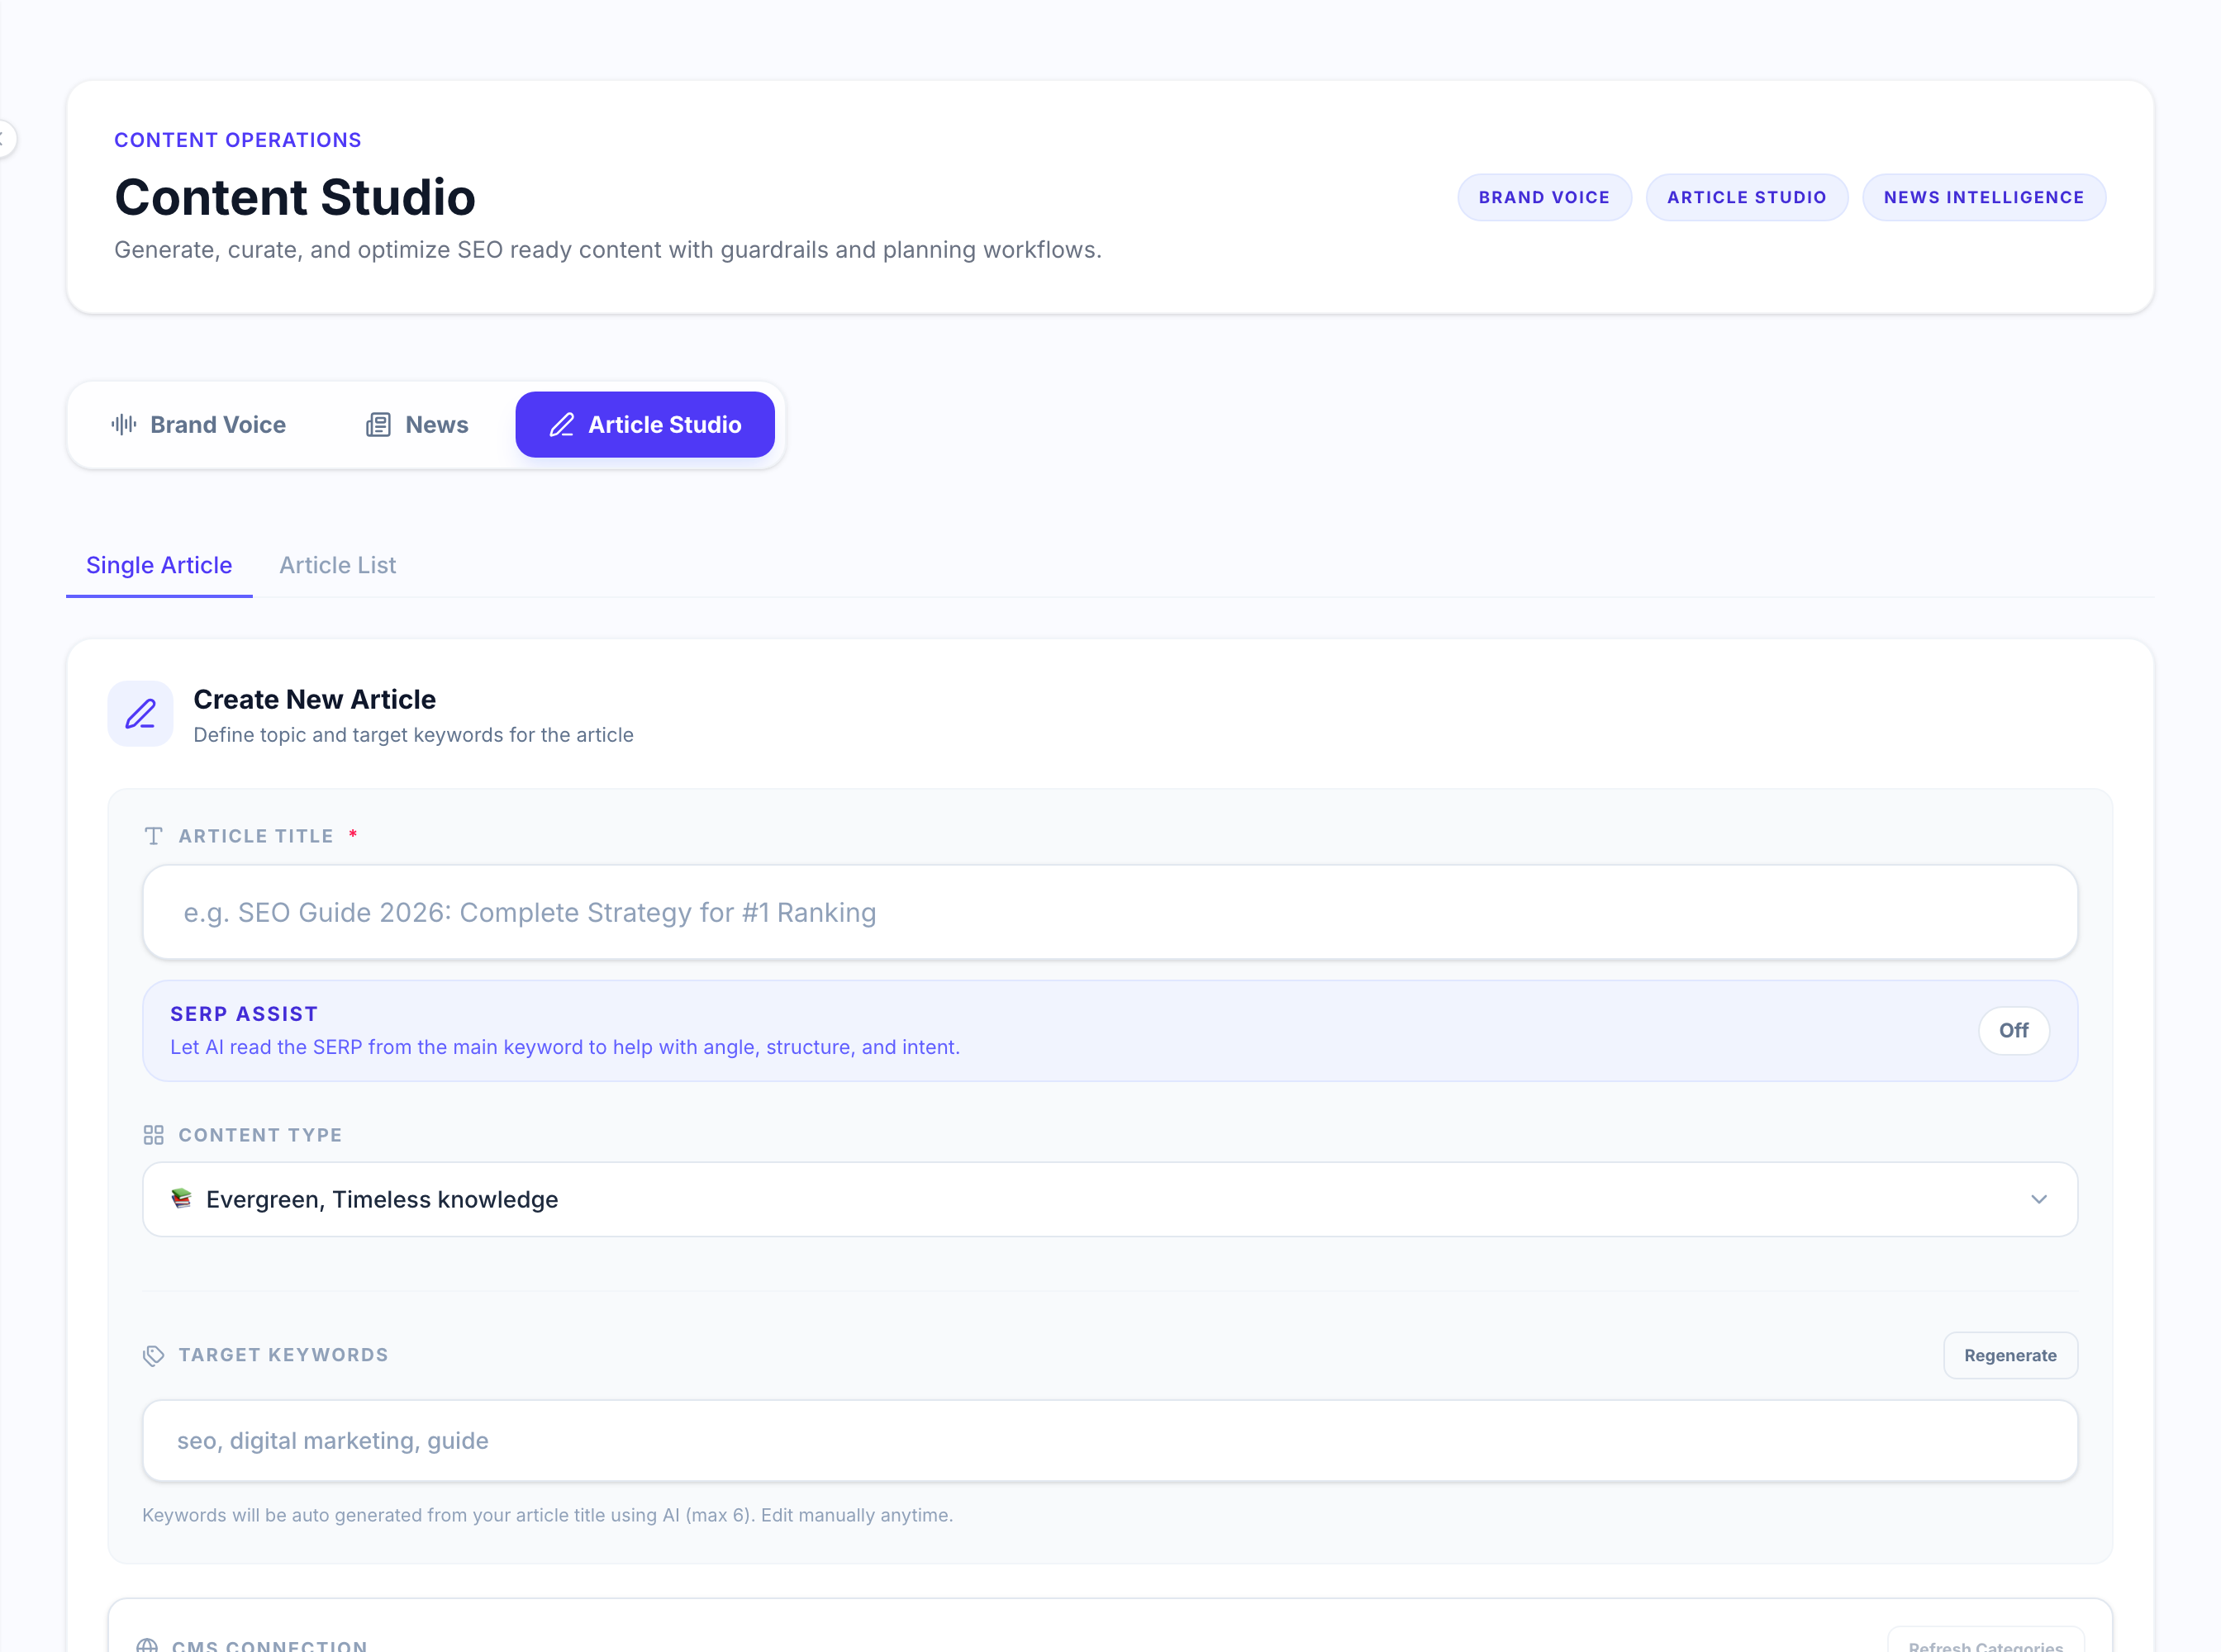Click the SERP ASSIST heading text
Viewport: 2221px width, 1652px height.
click(244, 1014)
